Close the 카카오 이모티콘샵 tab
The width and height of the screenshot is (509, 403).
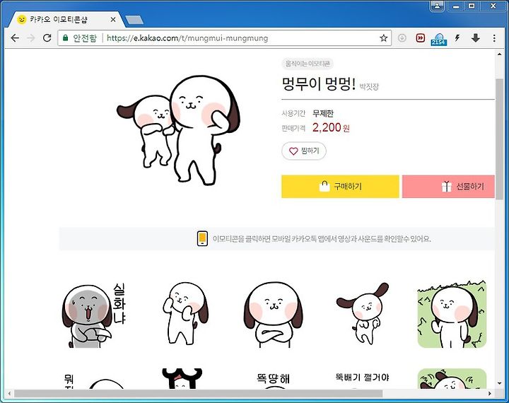point(113,20)
